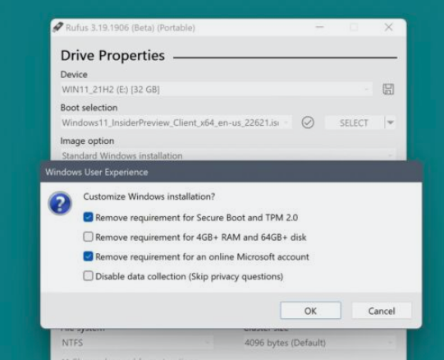This screenshot has height=360, width=444.
Task: Click the ISO checksum checkmark icon
Action: 308,122
